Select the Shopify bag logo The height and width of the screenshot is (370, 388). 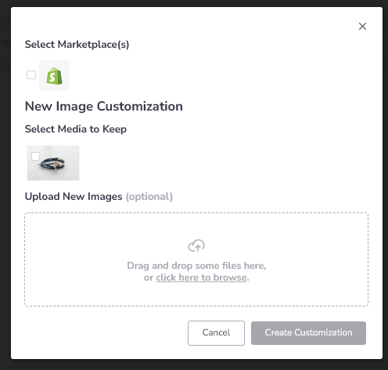coord(54,76)
